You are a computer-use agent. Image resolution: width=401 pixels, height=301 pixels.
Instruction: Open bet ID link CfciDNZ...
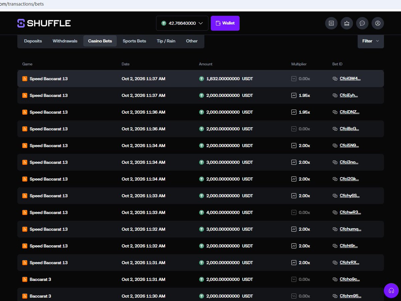350,112
